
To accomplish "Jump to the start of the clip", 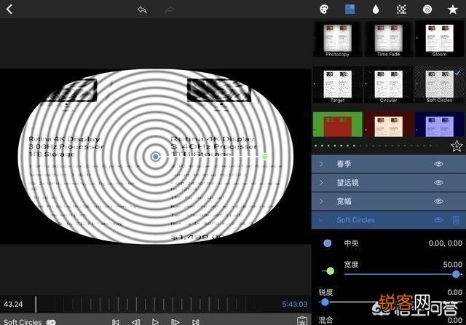I will [x=116, y=322].
